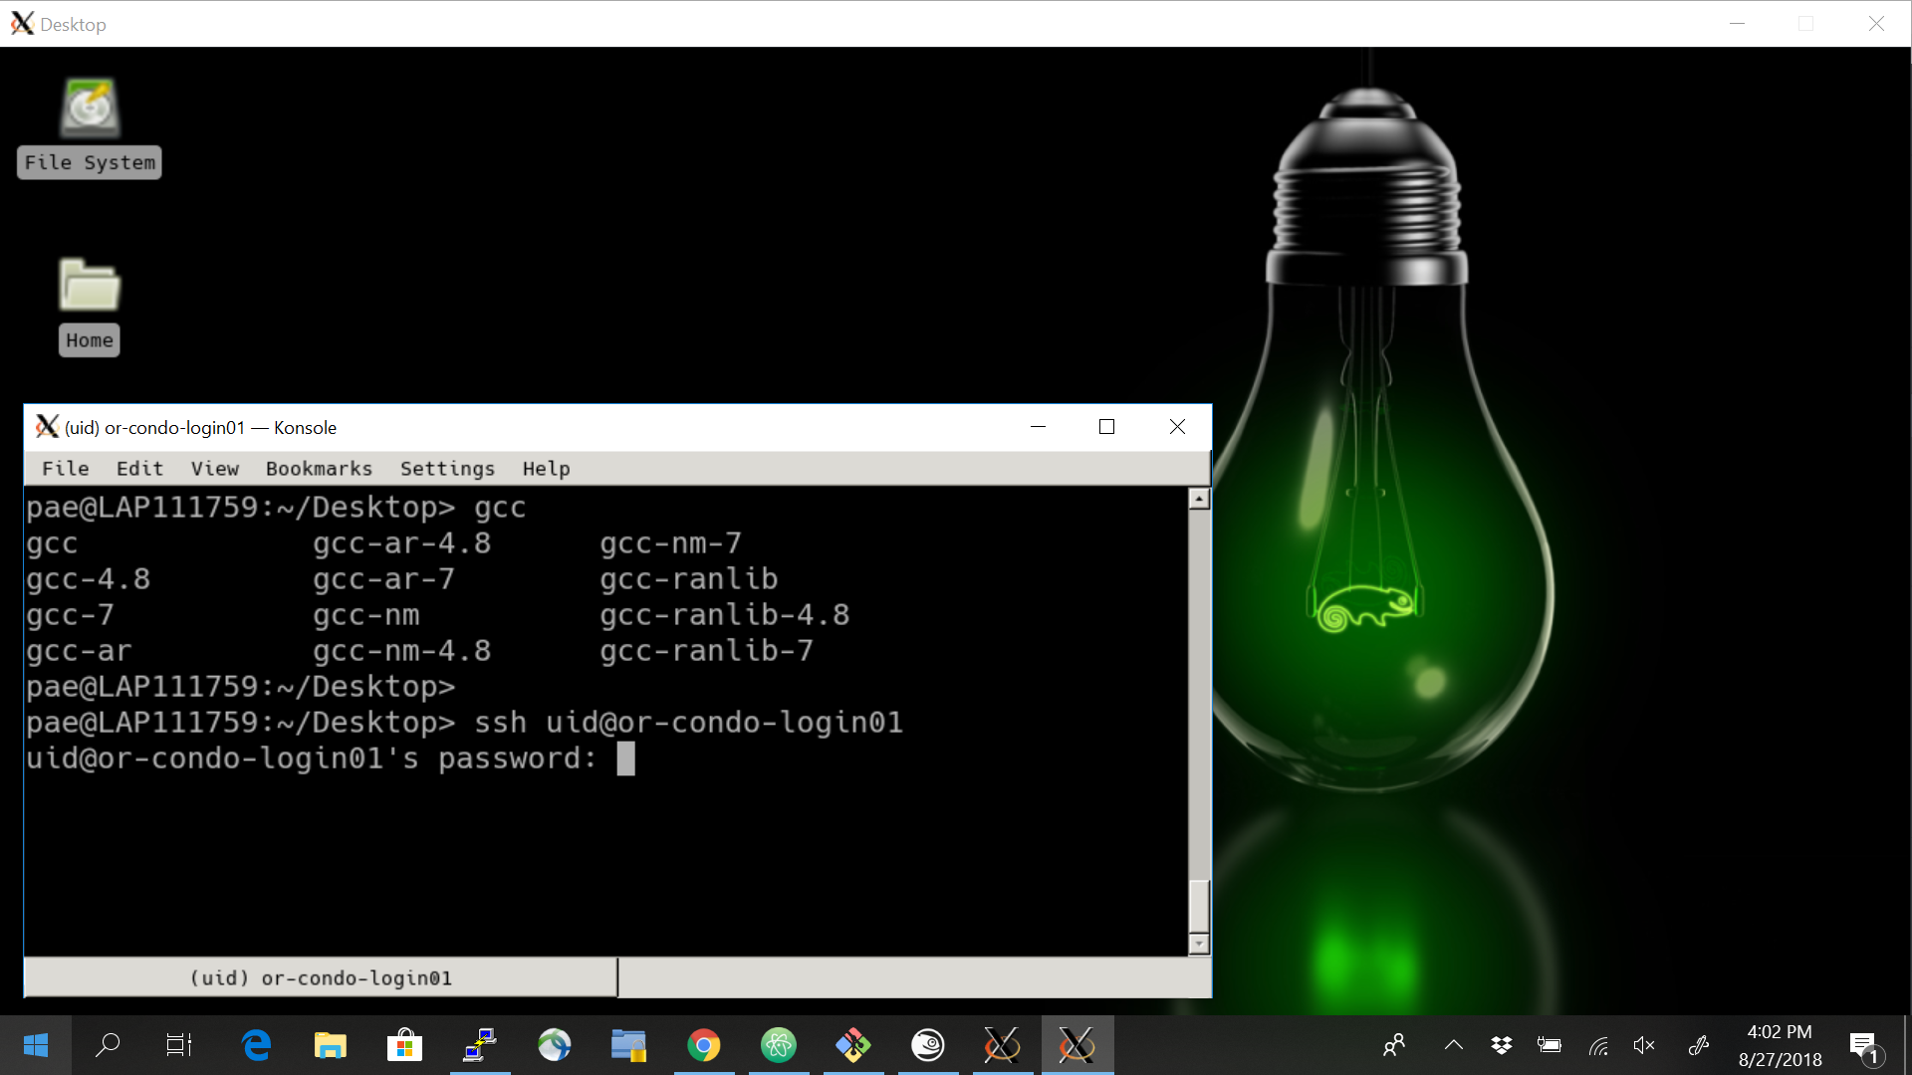Open Task View from the taskbar
The width and height of the screenshot is (1912, 1075).
click(x=179, y=1045)
